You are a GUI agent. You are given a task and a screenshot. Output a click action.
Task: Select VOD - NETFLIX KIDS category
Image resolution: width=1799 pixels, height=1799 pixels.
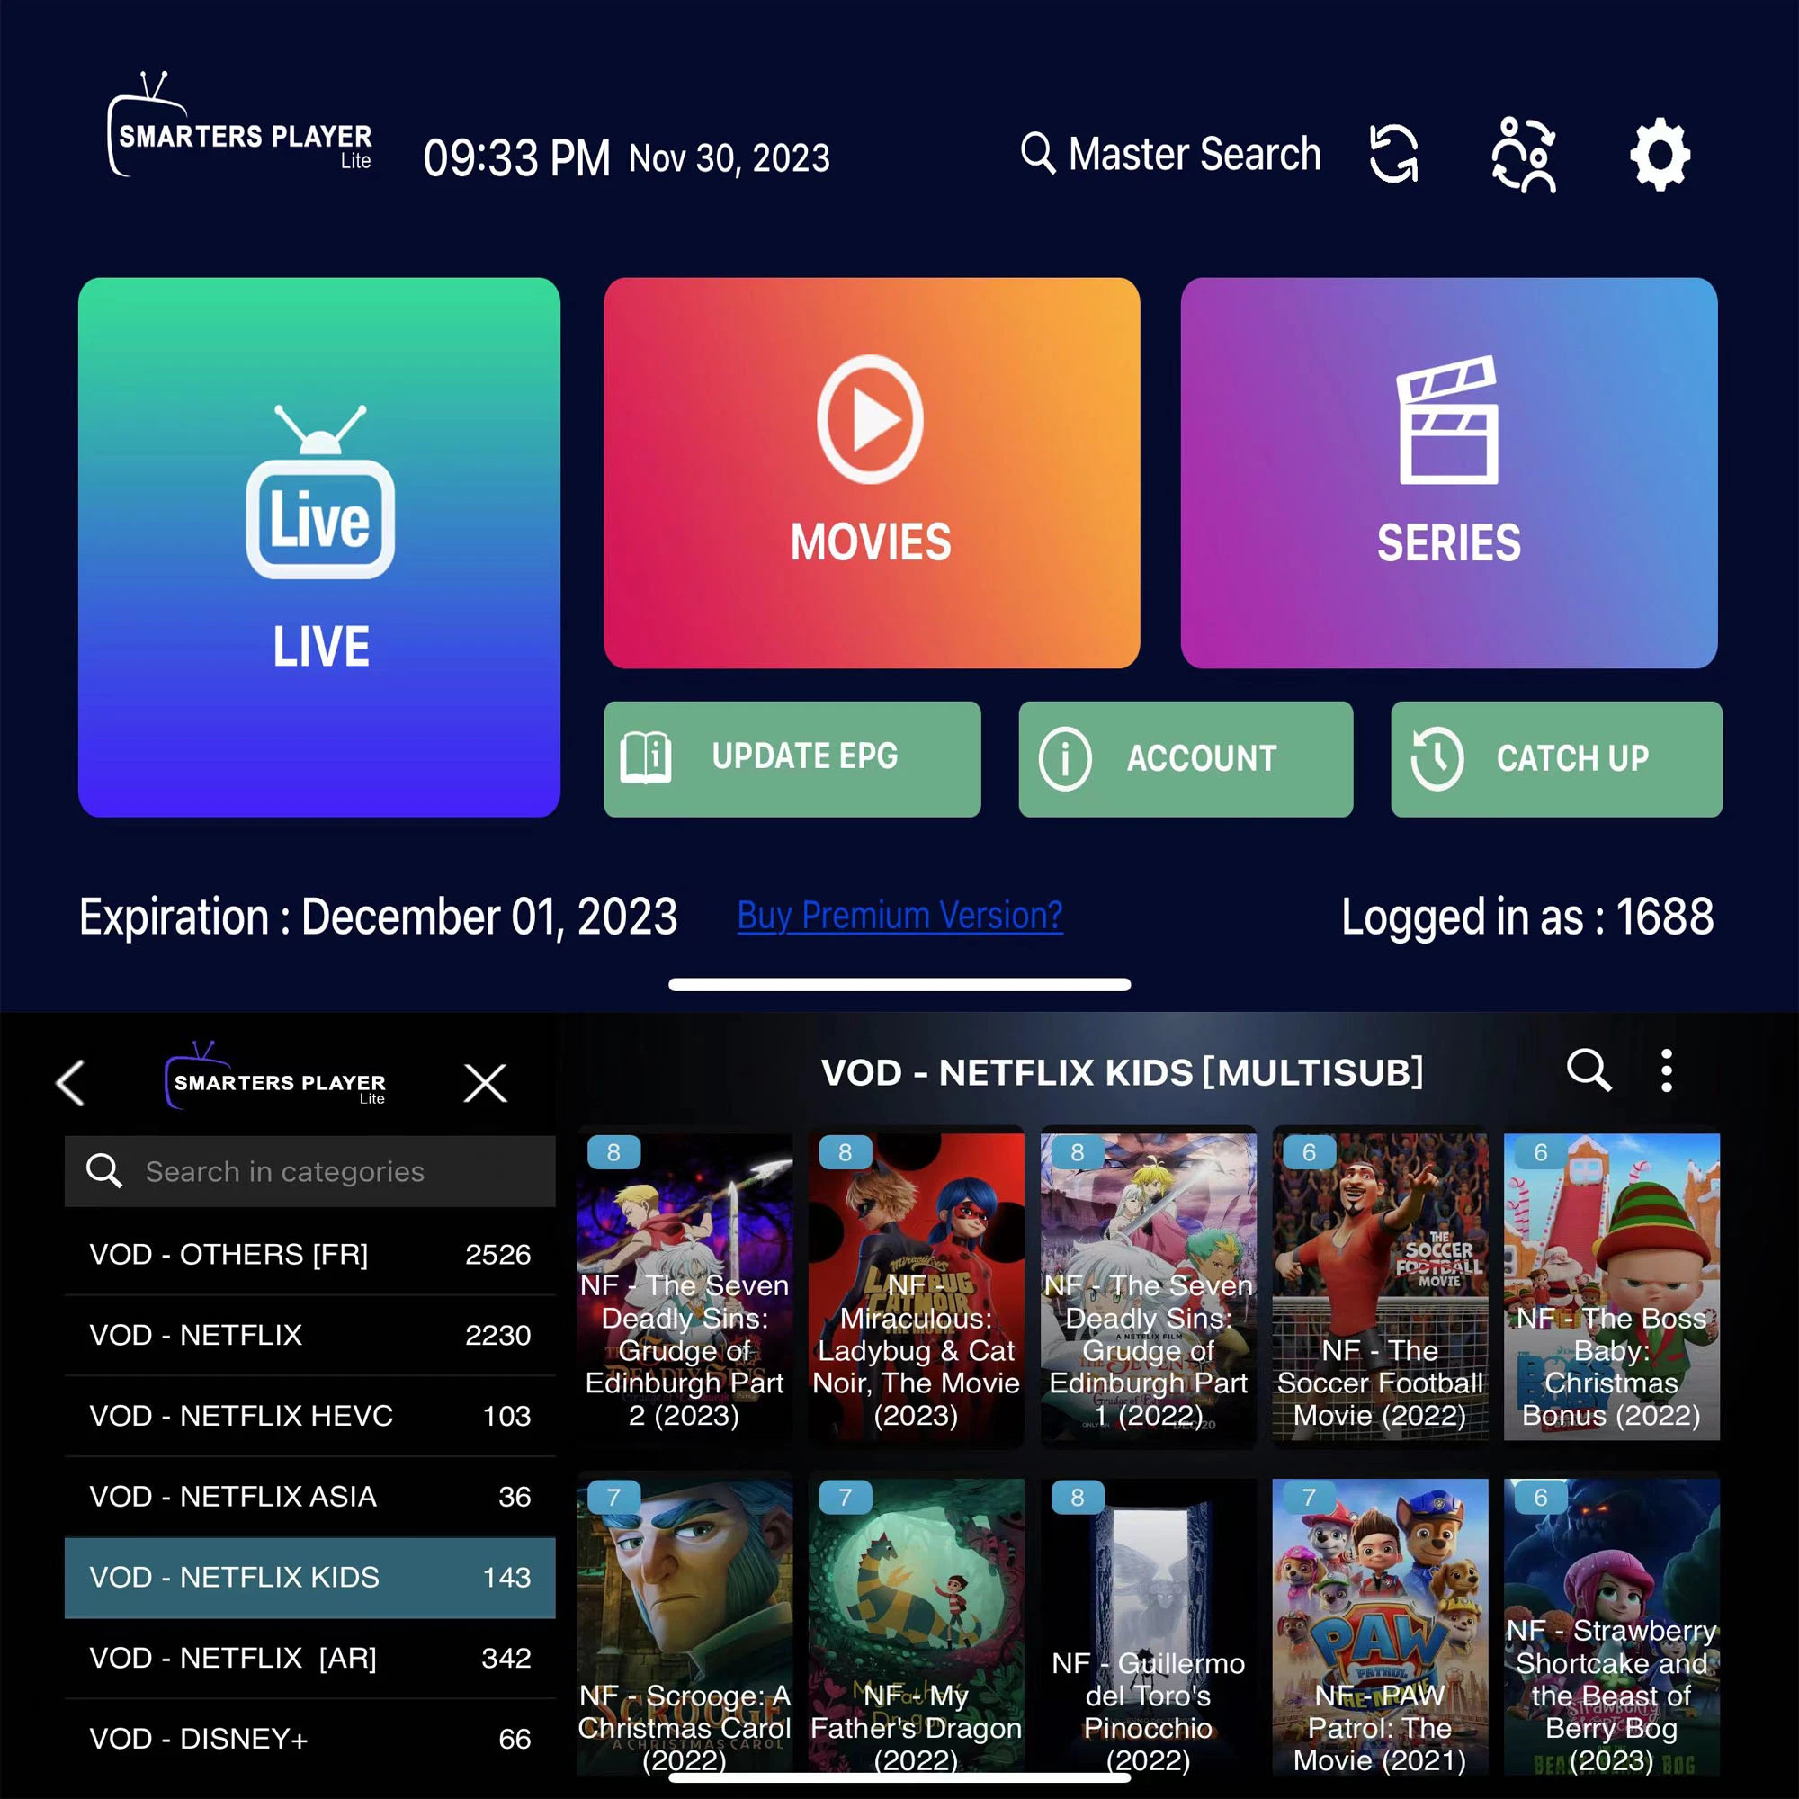(307, 1577)
